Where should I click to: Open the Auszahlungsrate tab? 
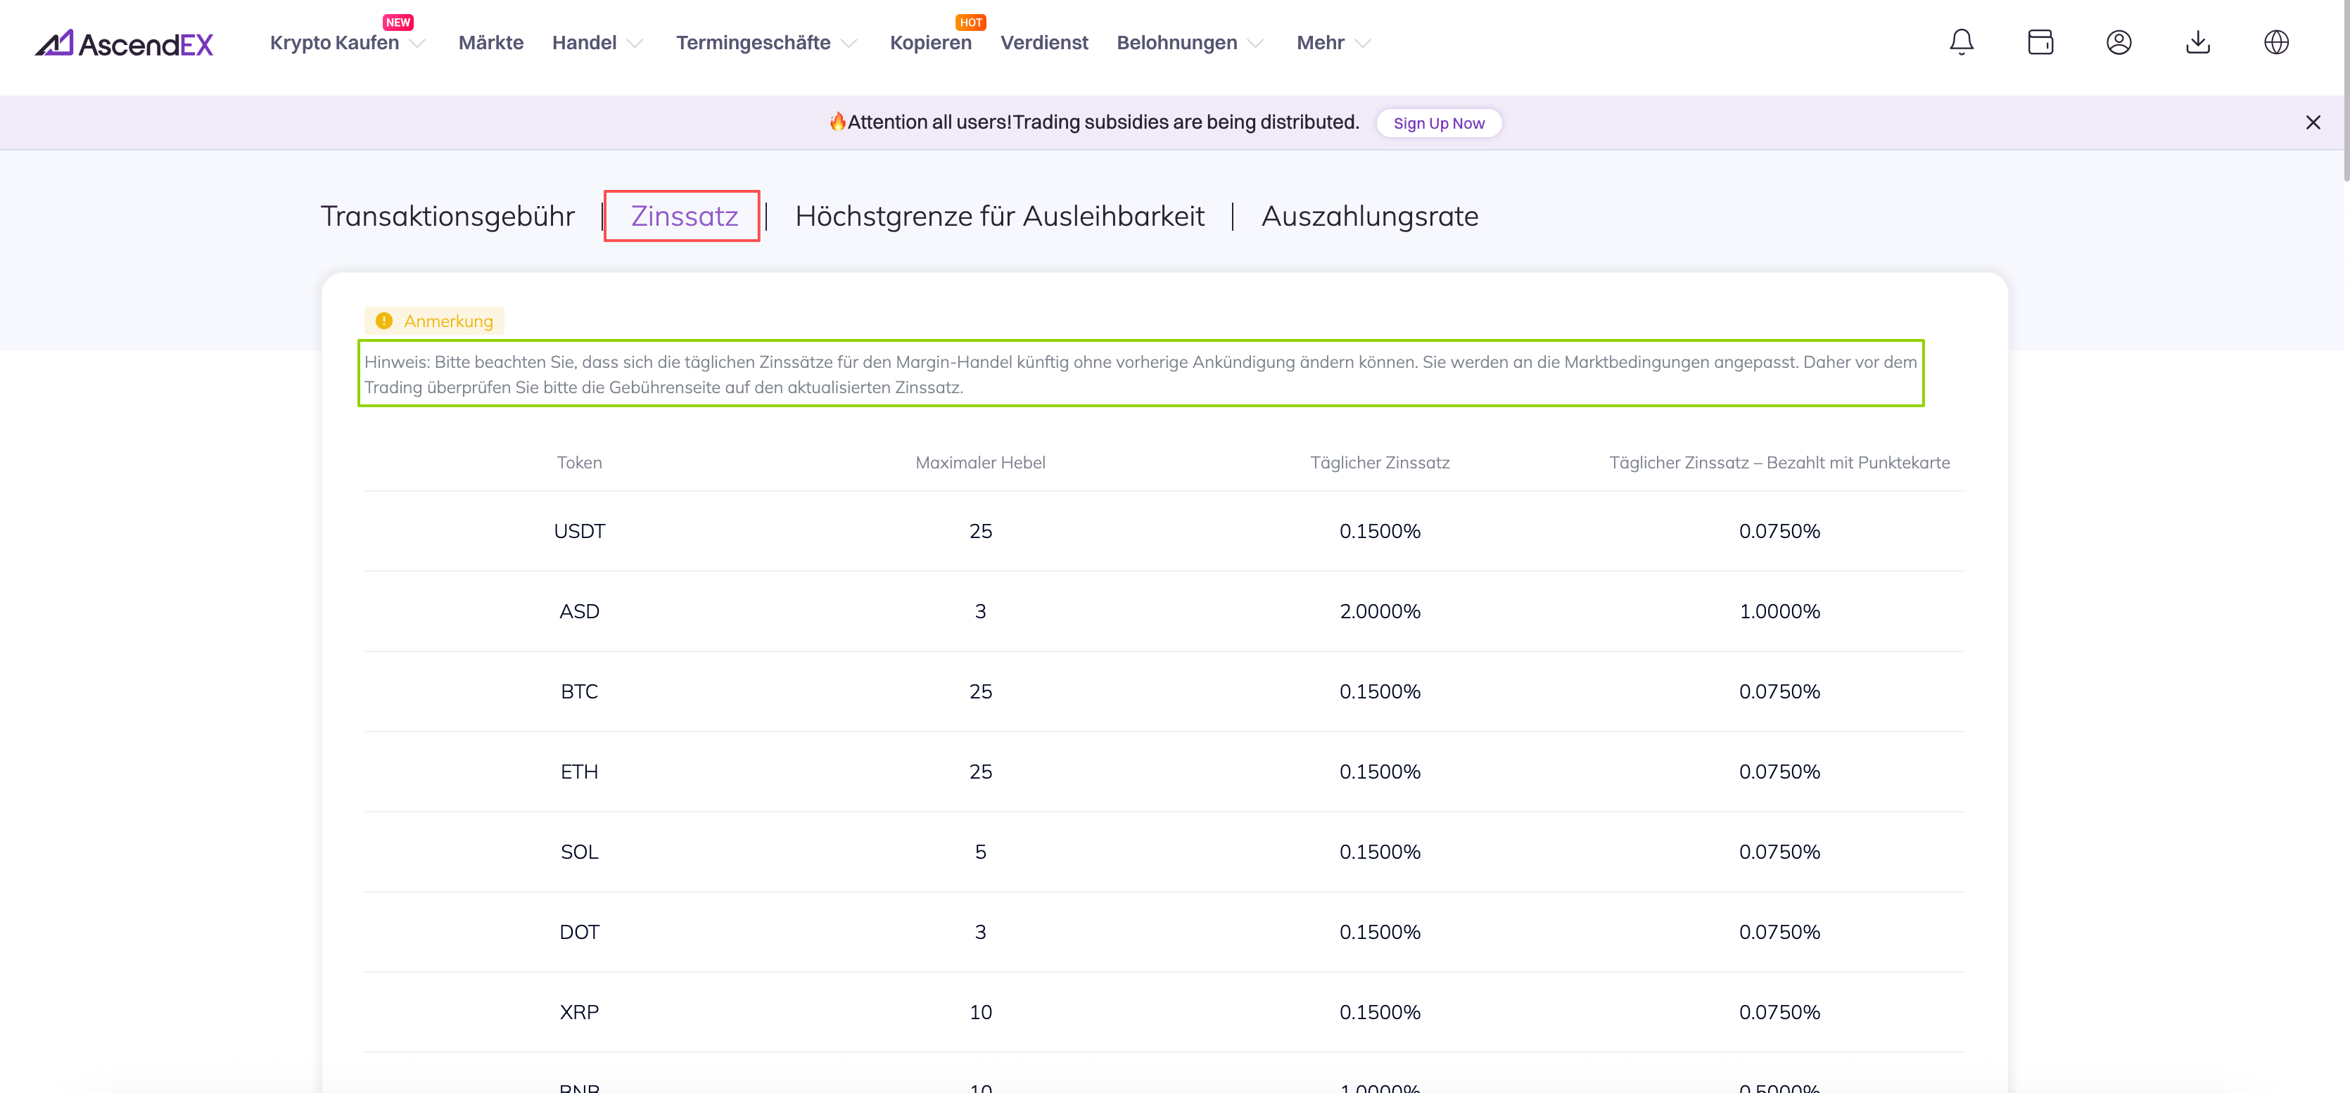[1368, 216]
